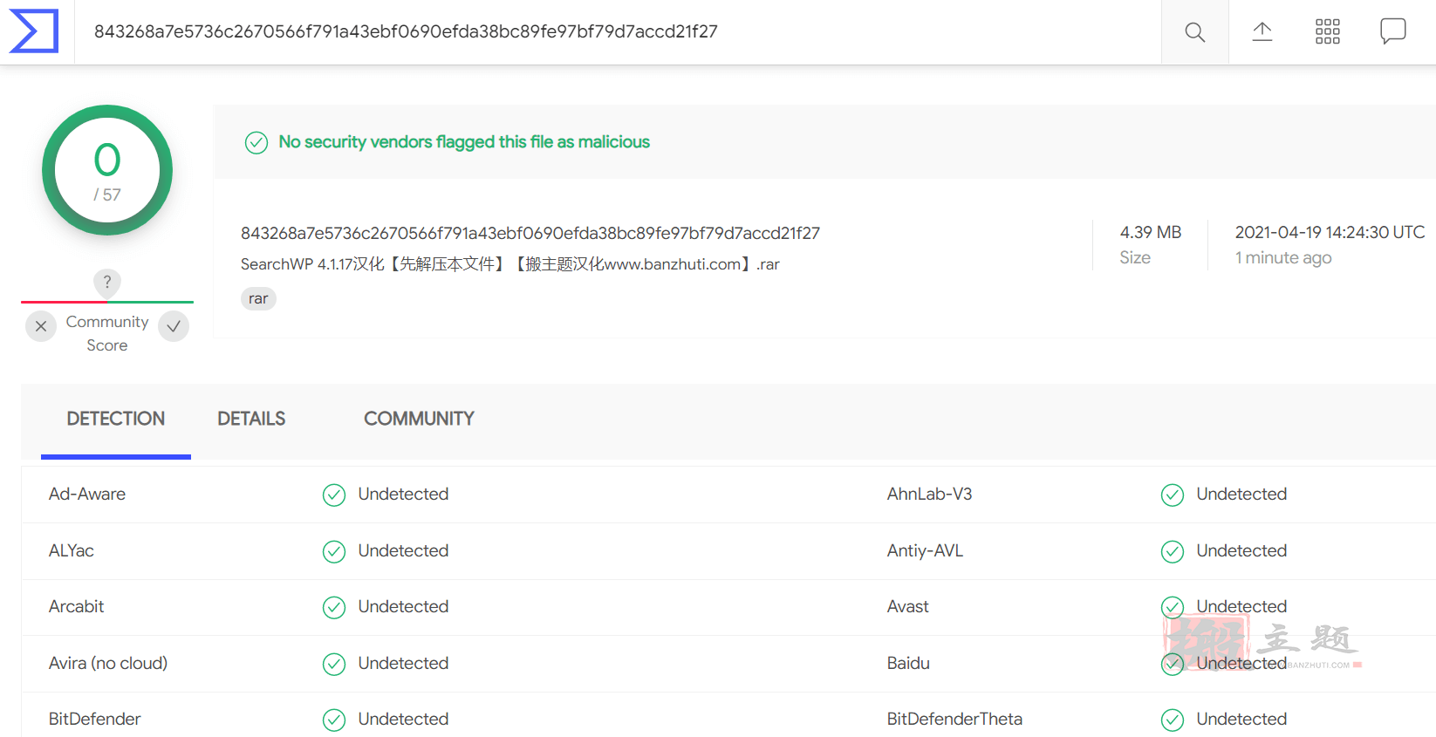Click the green check in the status banner
Viewport: 1436px width, 737px height.
(256, 142)
